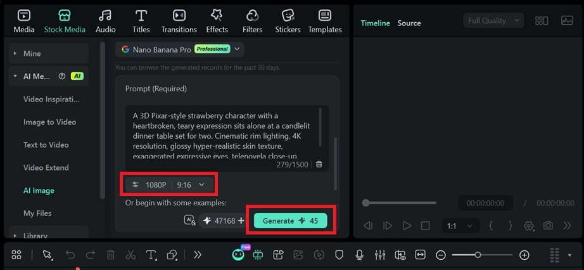Open the Audio tab
Screen dimensions: 584x270
pyautogui.click(x=105, y=22)
